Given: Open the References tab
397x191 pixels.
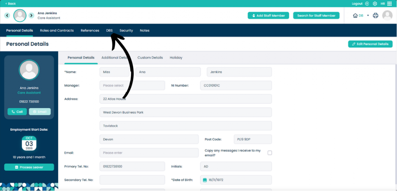Looking at the screenshot, I should (x=90, y=30).
